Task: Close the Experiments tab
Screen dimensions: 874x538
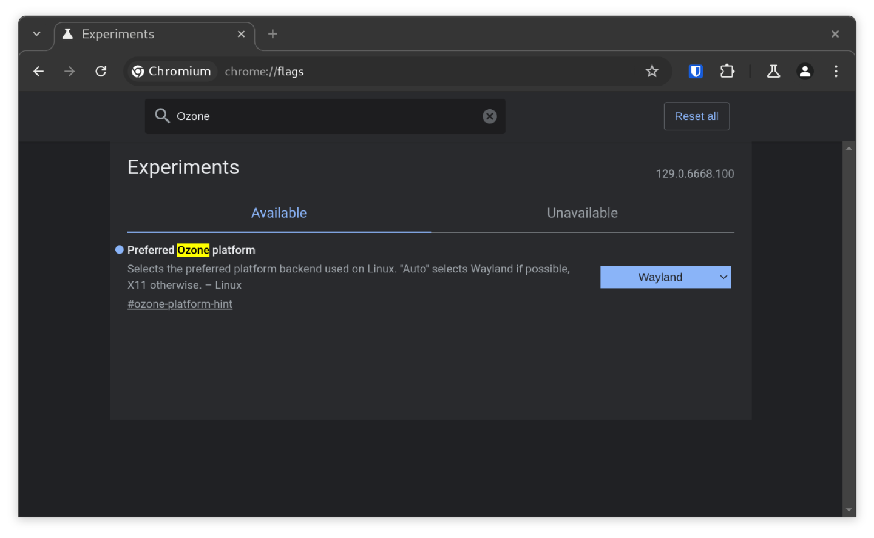Action: [x=241, y=34]
